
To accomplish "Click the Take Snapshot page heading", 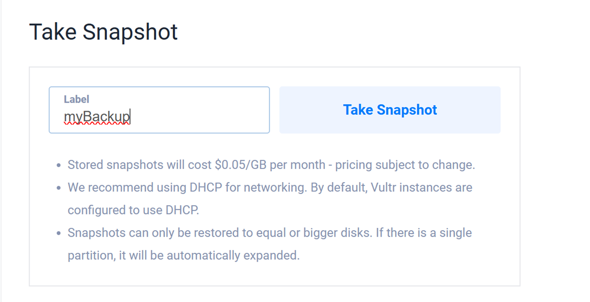I will pos(103,32).
